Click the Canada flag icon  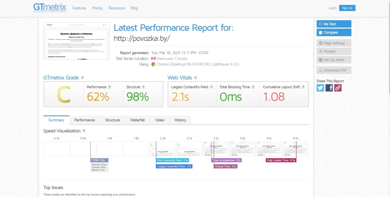[153, 59]
